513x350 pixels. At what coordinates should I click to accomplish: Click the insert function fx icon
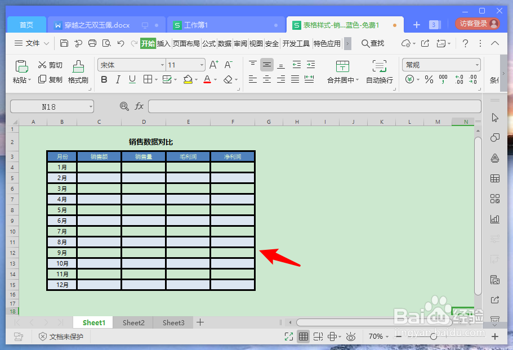[139, 106]
